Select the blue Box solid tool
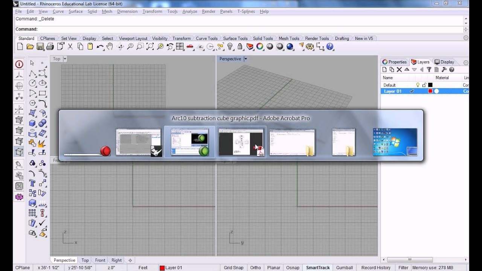Viewport: 482px width, 271px height. pyautogui.click(x=32, y=123)
